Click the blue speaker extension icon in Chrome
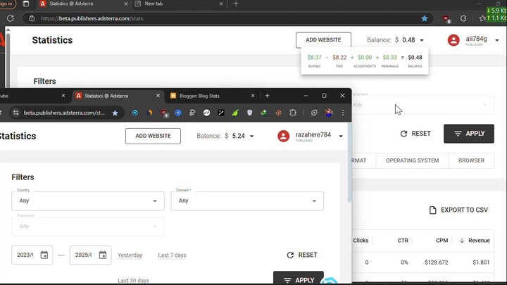This screenshot has height=285, width=507. pos(178,113)
